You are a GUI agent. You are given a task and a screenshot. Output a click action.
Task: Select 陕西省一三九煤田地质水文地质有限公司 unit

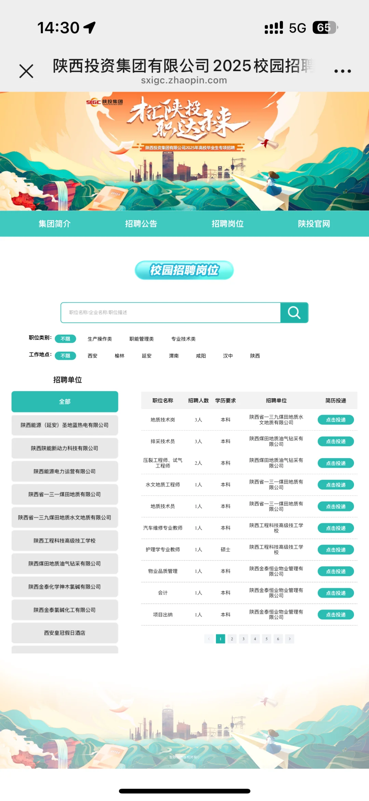[65, 517]
